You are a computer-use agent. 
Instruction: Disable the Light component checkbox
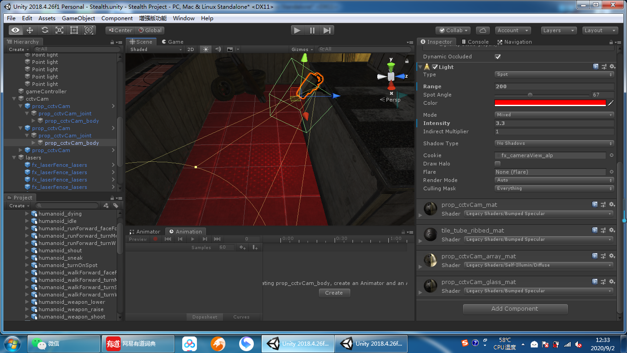click(x=435, y=67)
